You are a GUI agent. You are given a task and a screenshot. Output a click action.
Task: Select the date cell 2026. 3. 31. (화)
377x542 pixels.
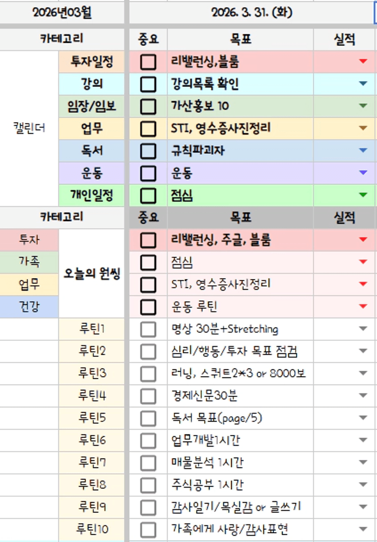(x=252, y=13)
